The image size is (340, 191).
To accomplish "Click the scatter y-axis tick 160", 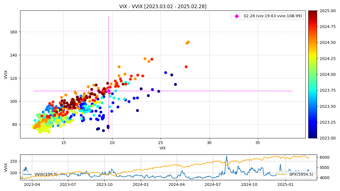I will (x=14, y=32).
